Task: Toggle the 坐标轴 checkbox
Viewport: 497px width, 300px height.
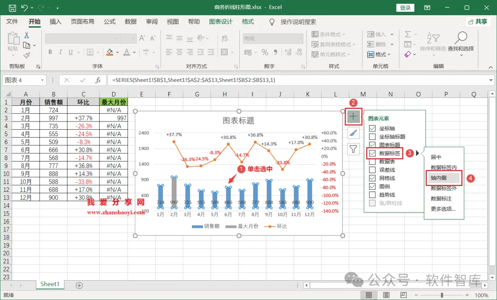Action: tap(372, 128)
